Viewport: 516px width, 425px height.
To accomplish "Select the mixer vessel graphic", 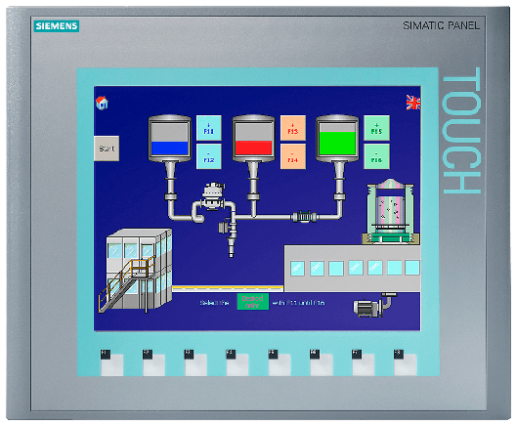I will (x=391, y=211).
